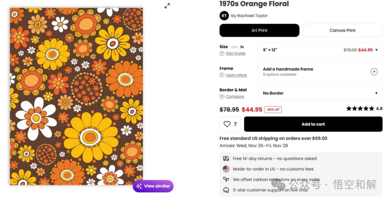Viewport: 389px width, 200px height.
Task: Switch to the Canvas Print tab
Action: tap(342, 31)
